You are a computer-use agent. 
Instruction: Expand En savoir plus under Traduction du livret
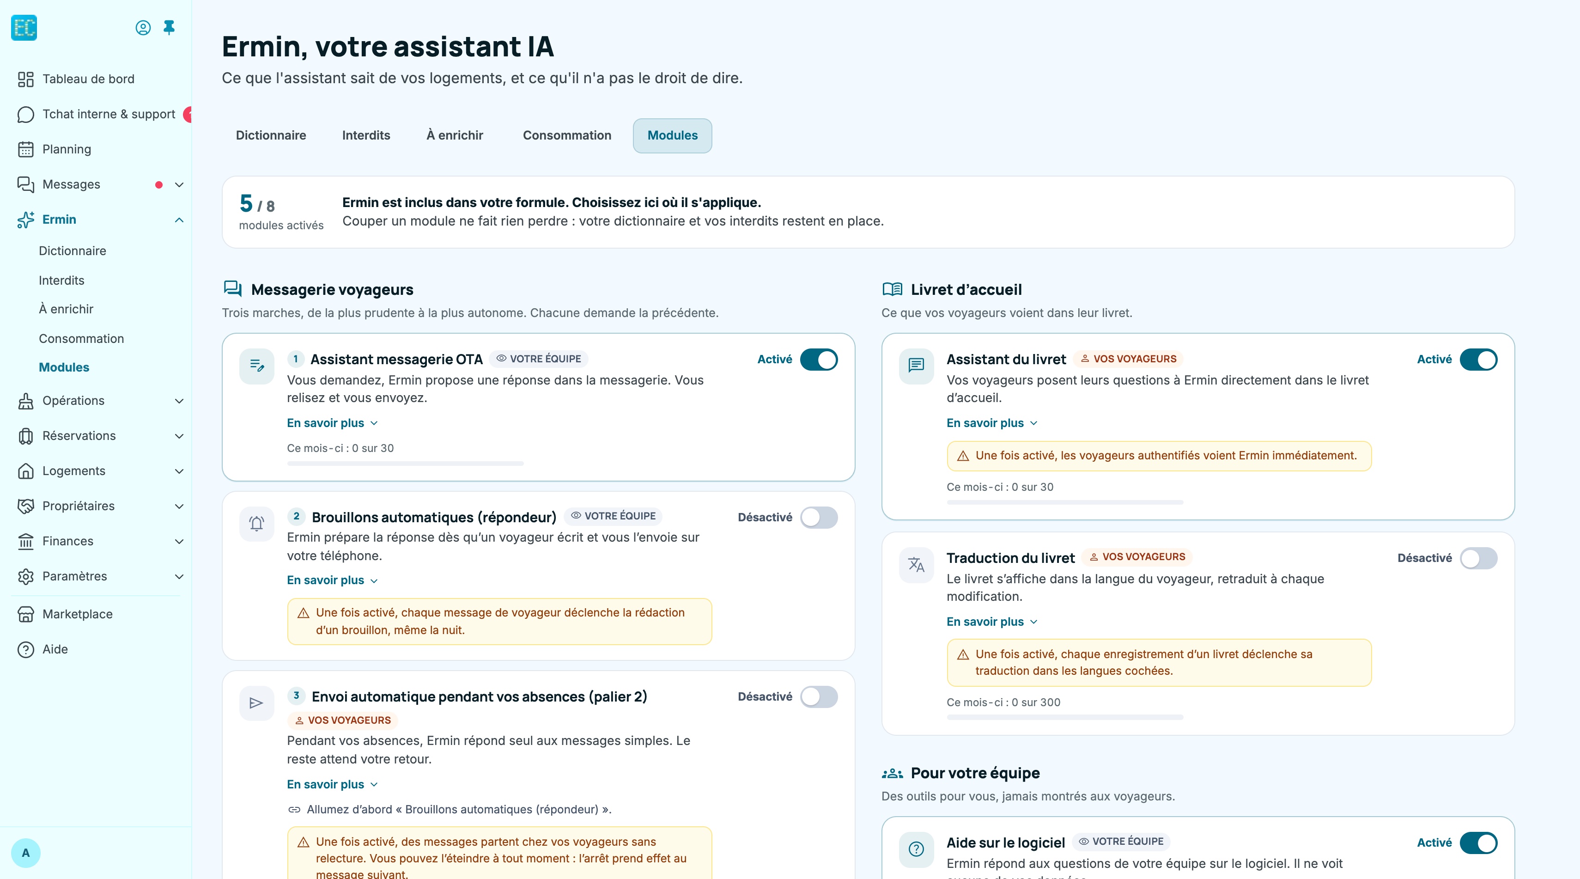[x=992, y=622]
